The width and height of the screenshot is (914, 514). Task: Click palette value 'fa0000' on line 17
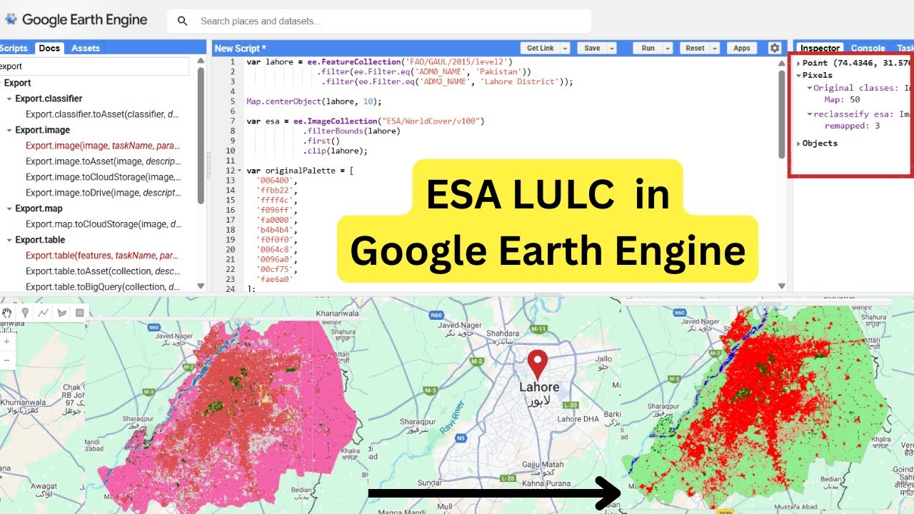coord(276,221)
